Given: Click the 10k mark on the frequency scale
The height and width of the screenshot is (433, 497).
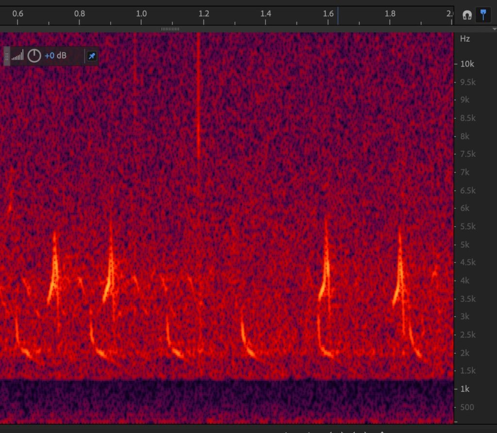Looking at the screenshot, I should click(x=466, y=64).
